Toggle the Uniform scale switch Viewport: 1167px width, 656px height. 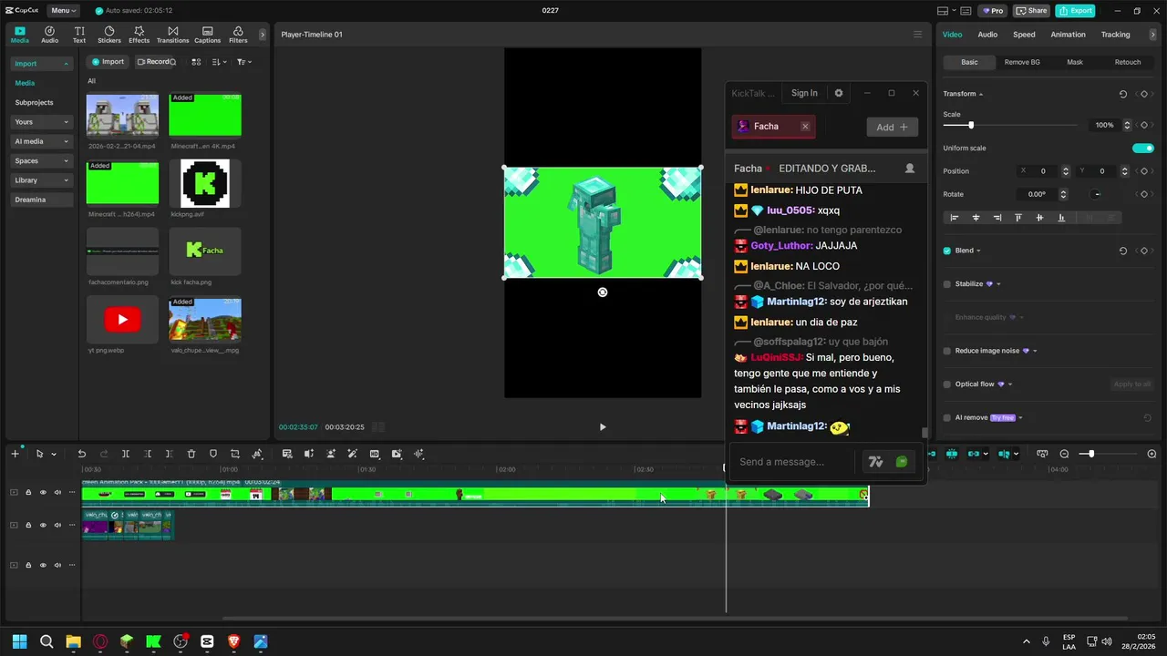tap(1143, 148)
